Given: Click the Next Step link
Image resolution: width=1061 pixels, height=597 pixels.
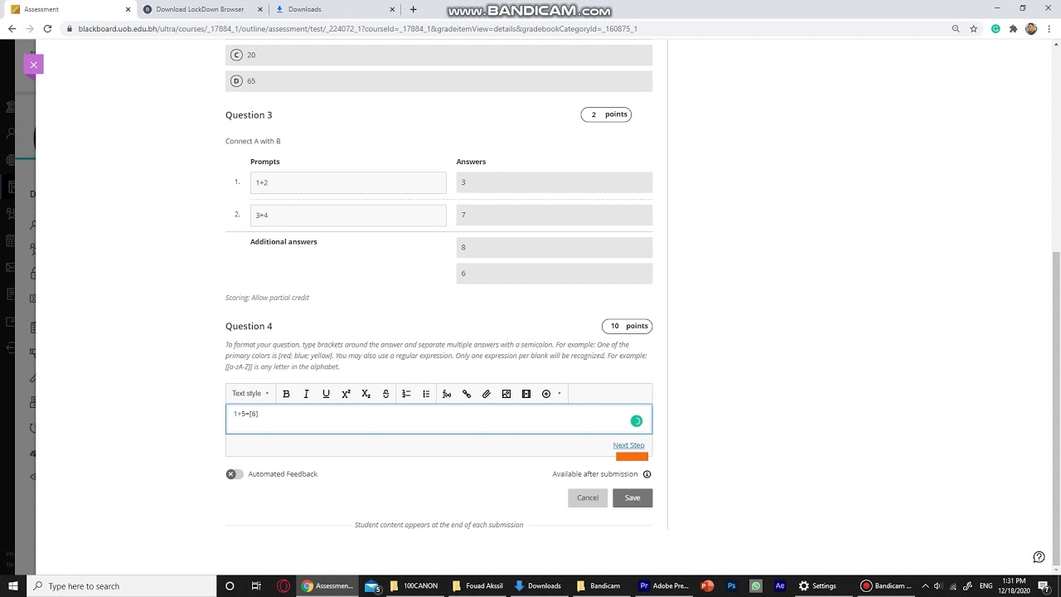Looking at the screenshot, I should pos(628,445).
